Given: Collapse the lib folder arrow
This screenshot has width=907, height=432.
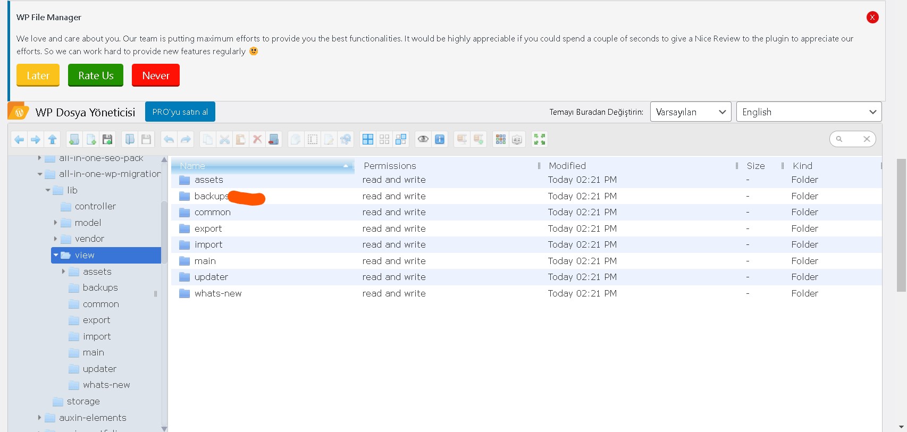Looking at the screenshot, I should pyautogui.click(x=48, y=190).
